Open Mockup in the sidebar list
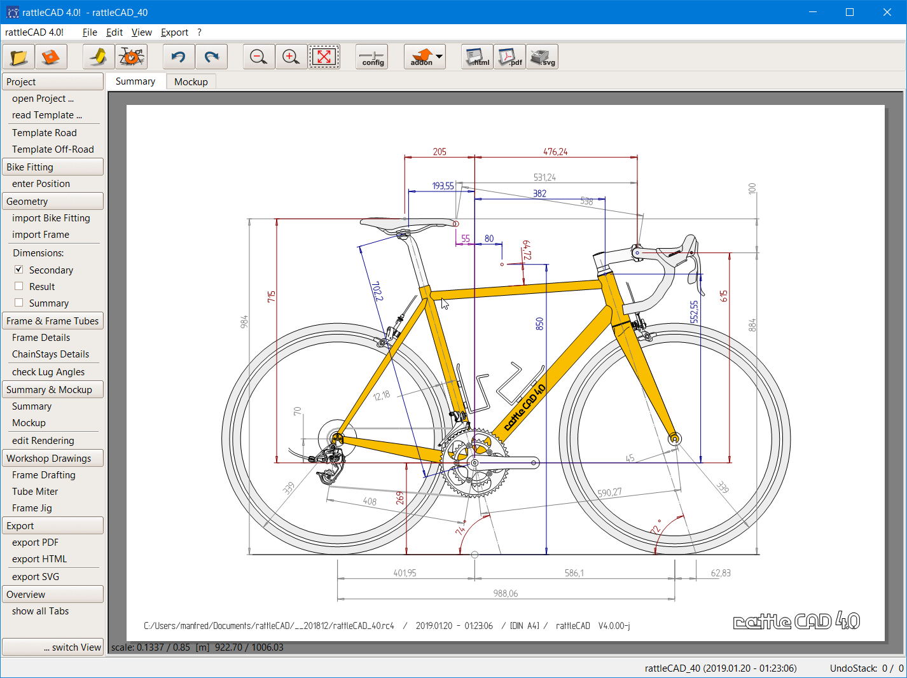This screenshot has height=678, width=907. click(x=29, y=423)
